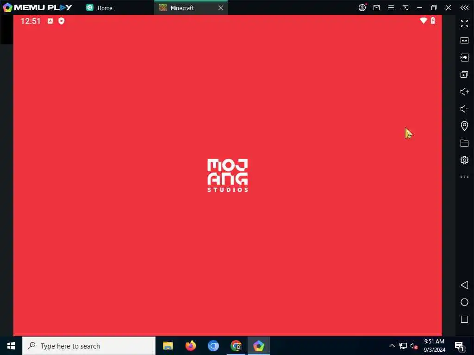
Task: Open MEmu account profile icon
Action: (362, 7)
